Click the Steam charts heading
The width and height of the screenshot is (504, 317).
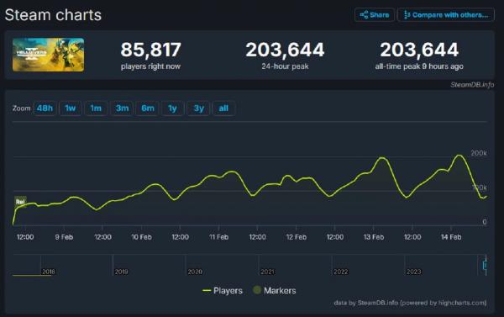[x=53, y=15]
